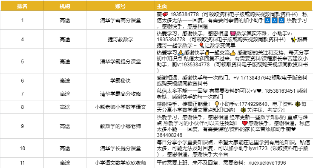
Task: Click 高途 in the 小熊老师小学数学语文 row
Action: 65,107
